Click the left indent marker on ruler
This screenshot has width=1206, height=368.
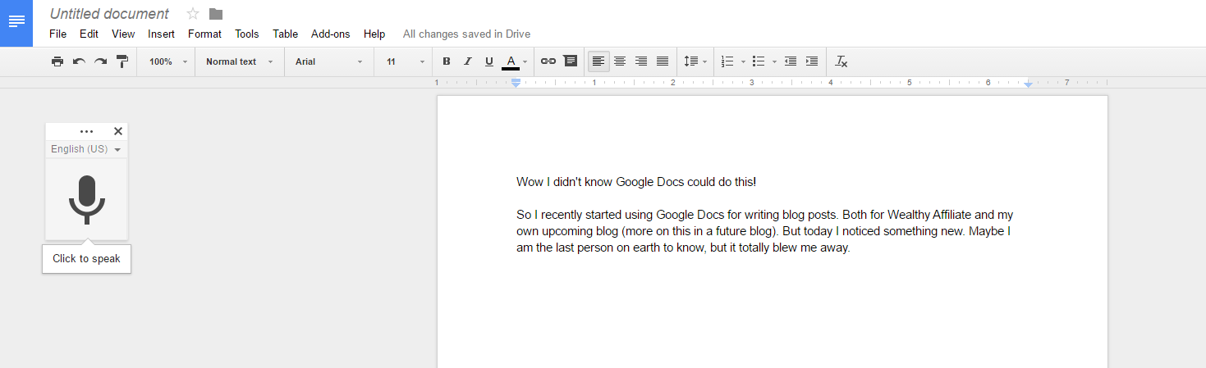pyautogui.click(x=516, y=84)
